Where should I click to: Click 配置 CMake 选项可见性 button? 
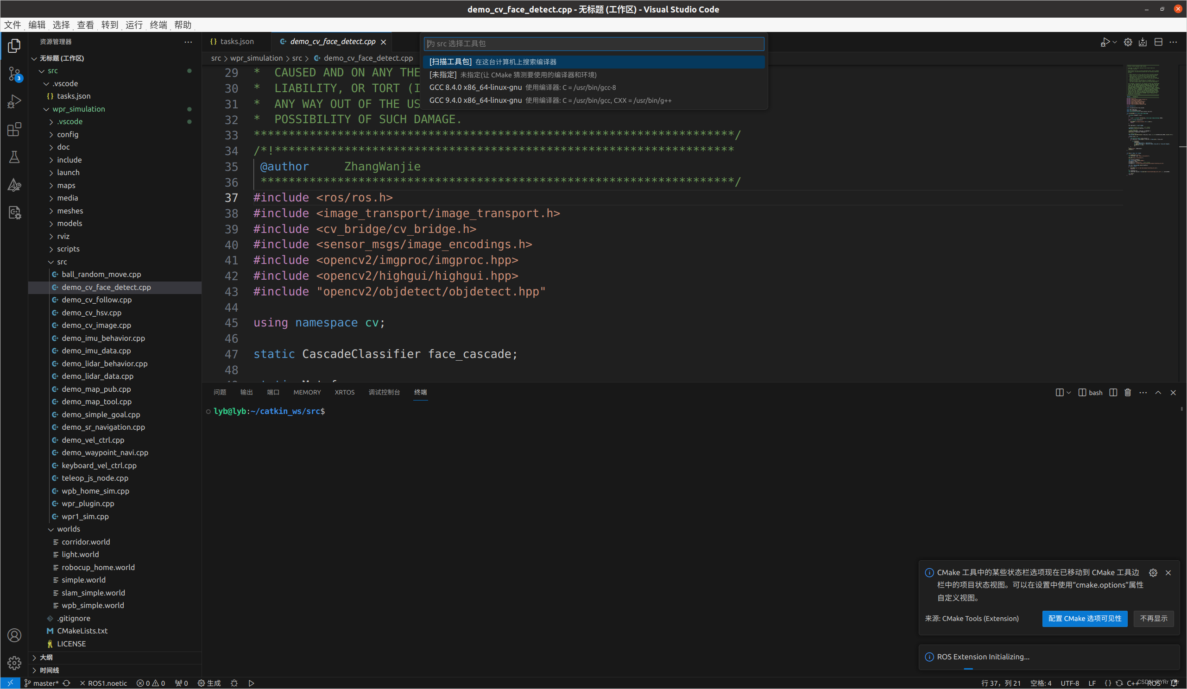pos(1084,619)
